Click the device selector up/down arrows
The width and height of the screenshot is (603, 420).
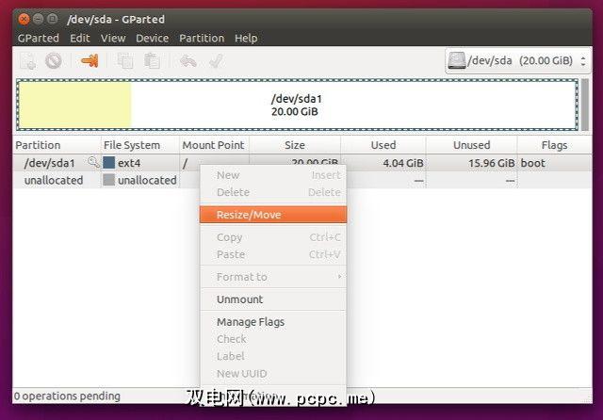click(583, 60)
